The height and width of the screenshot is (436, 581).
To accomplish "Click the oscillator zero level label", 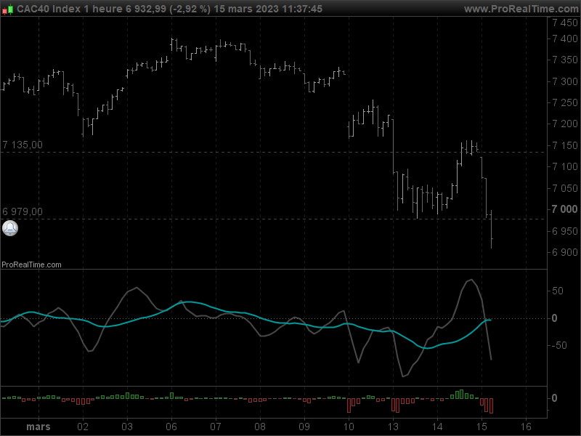I will pyautogui.click(x=554, y=318).
